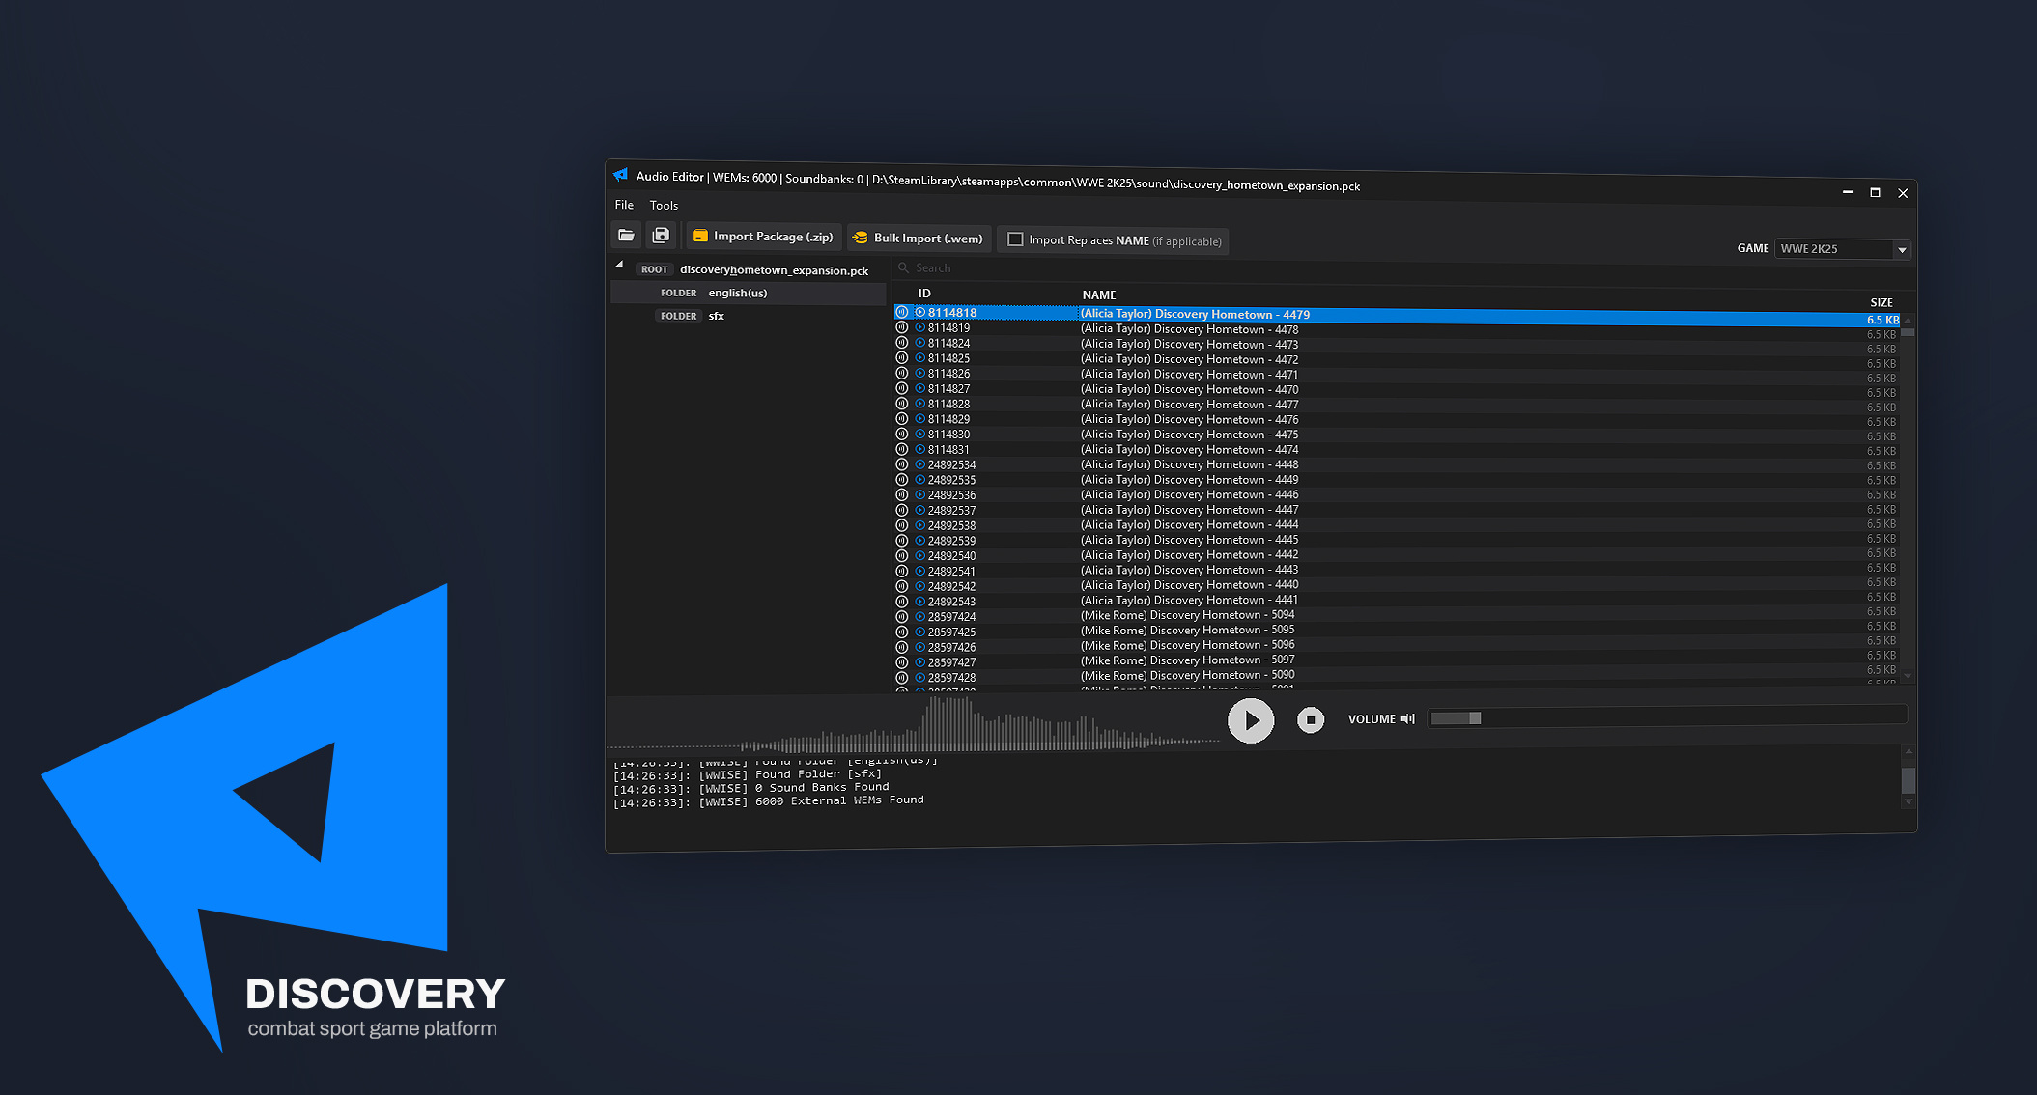Click Import Package (.zip) button
2037x1095 pixels.
[763, 236]
